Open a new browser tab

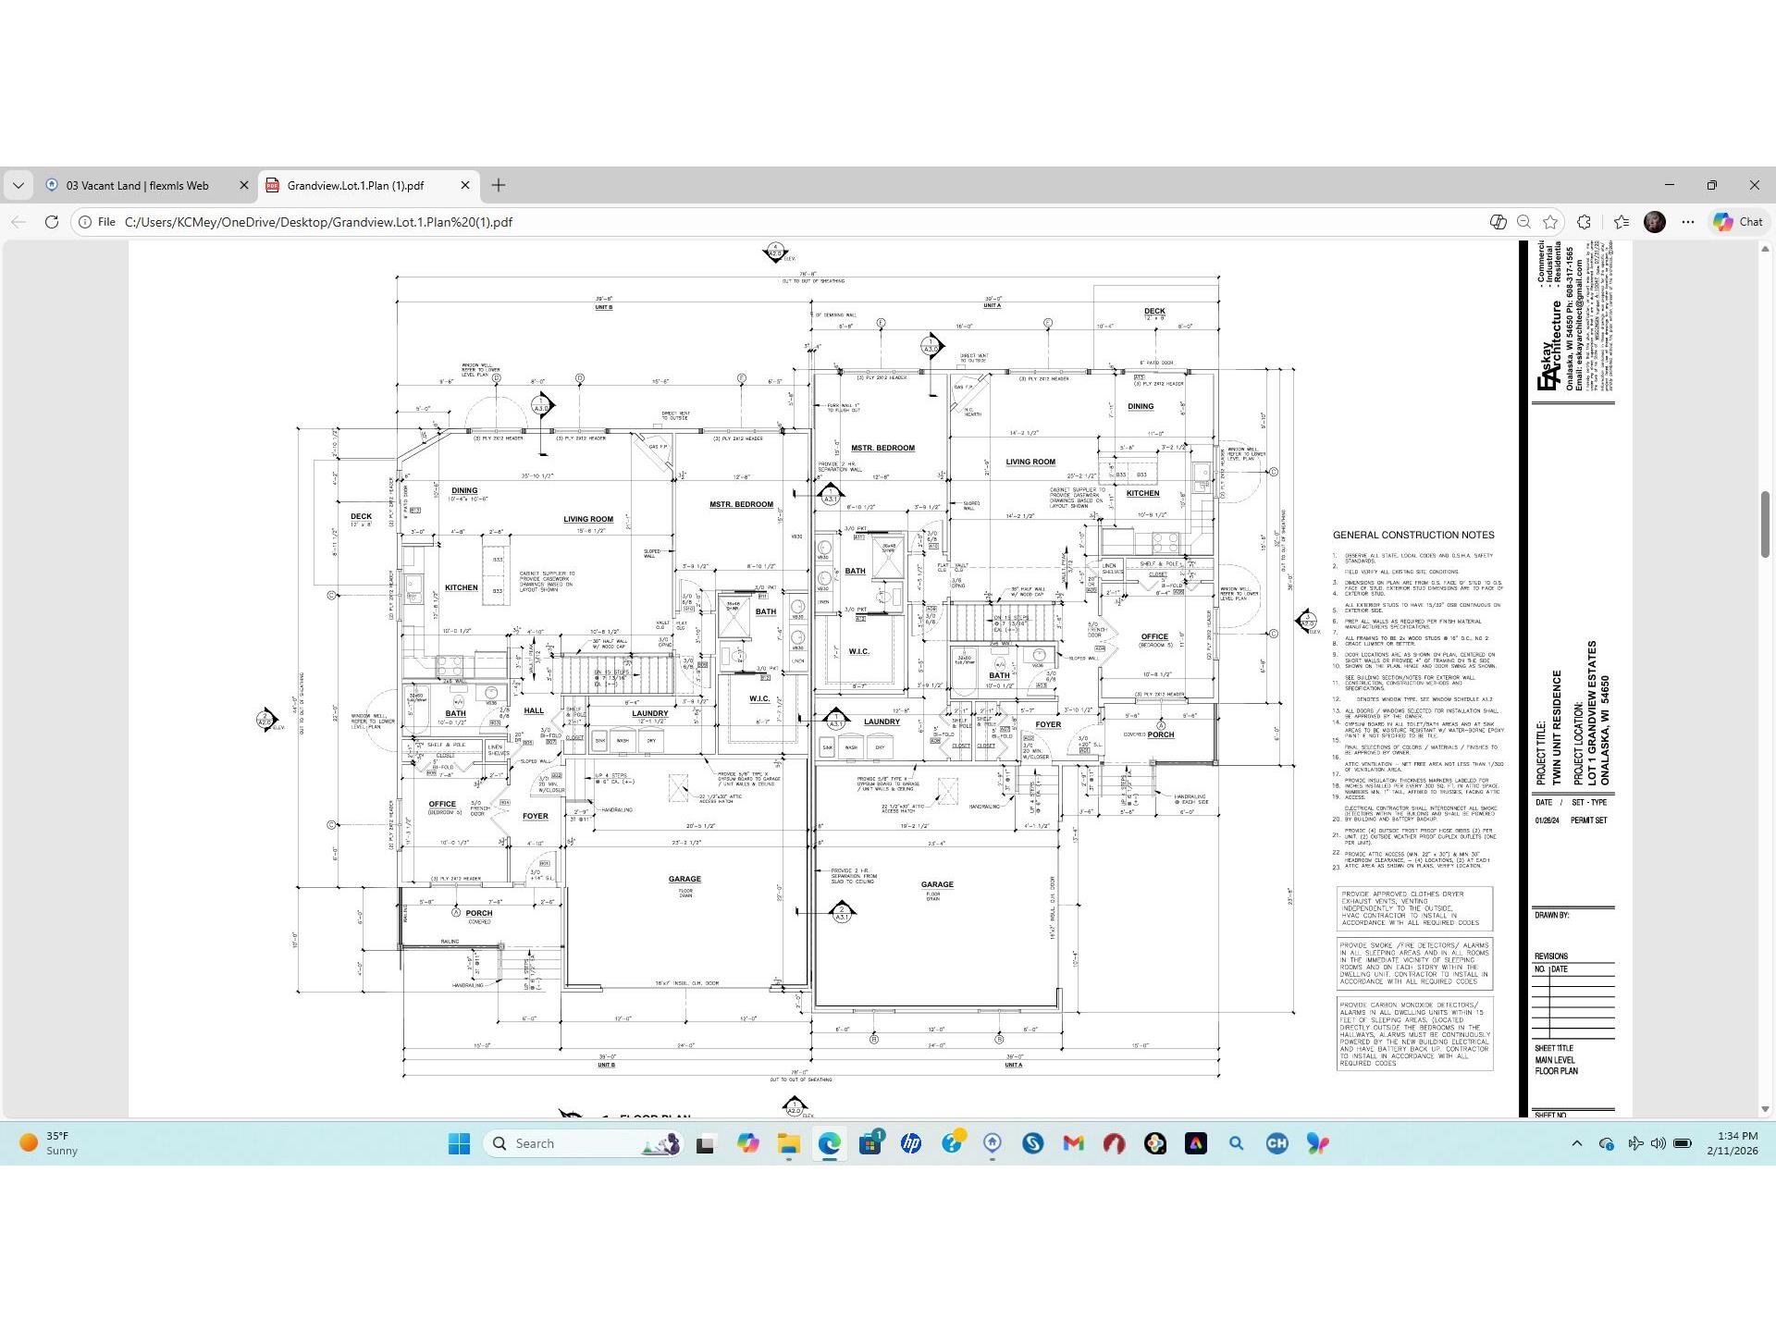coord(499,185)
